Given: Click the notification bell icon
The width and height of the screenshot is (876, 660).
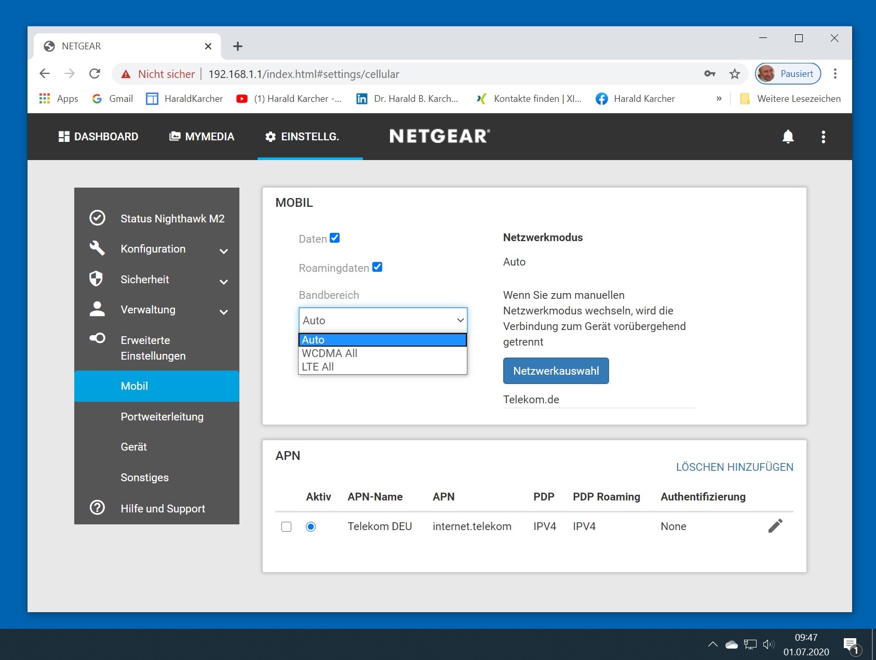Looking at the screenshot, I should click(788, 137).
